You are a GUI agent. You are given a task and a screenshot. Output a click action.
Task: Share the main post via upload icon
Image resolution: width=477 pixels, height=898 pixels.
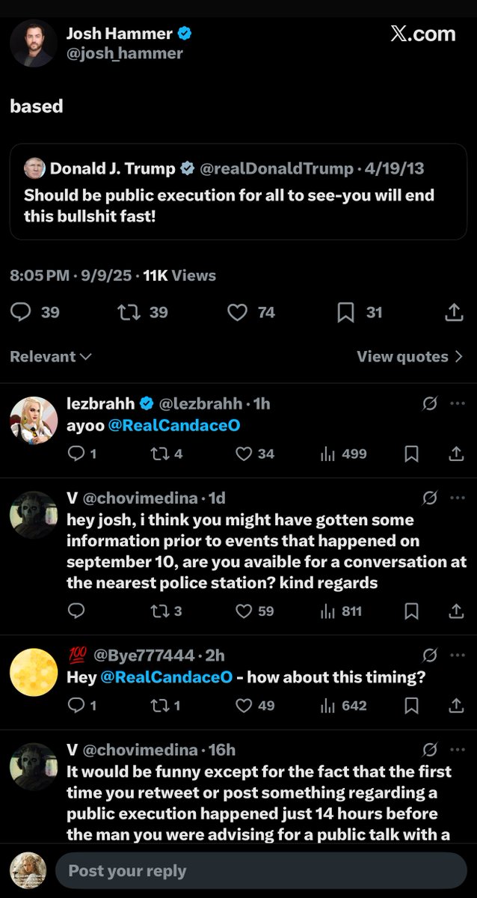coord(454,312)
